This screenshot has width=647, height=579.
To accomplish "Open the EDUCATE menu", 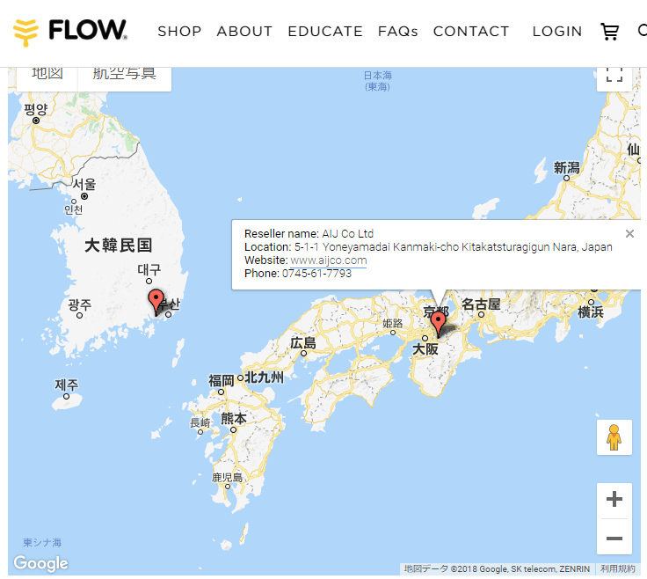I will (x=325, y=32).
